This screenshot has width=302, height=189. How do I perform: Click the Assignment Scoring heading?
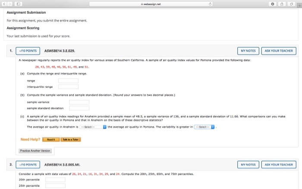[x=23, y=28]
